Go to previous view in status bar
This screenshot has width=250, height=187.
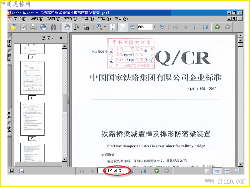point(157,171)
